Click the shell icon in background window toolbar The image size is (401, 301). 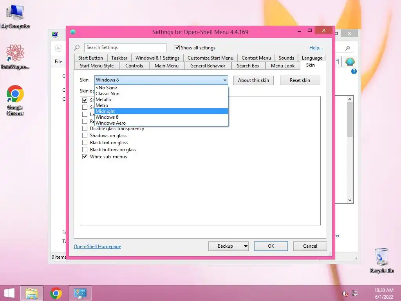click(x=350, y=62)
